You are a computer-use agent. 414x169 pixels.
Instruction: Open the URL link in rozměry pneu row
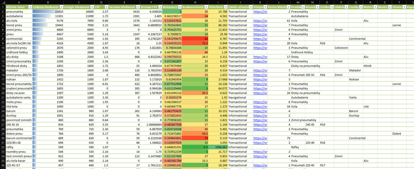coord(260,151)
